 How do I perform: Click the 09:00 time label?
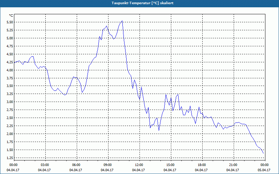108,165
